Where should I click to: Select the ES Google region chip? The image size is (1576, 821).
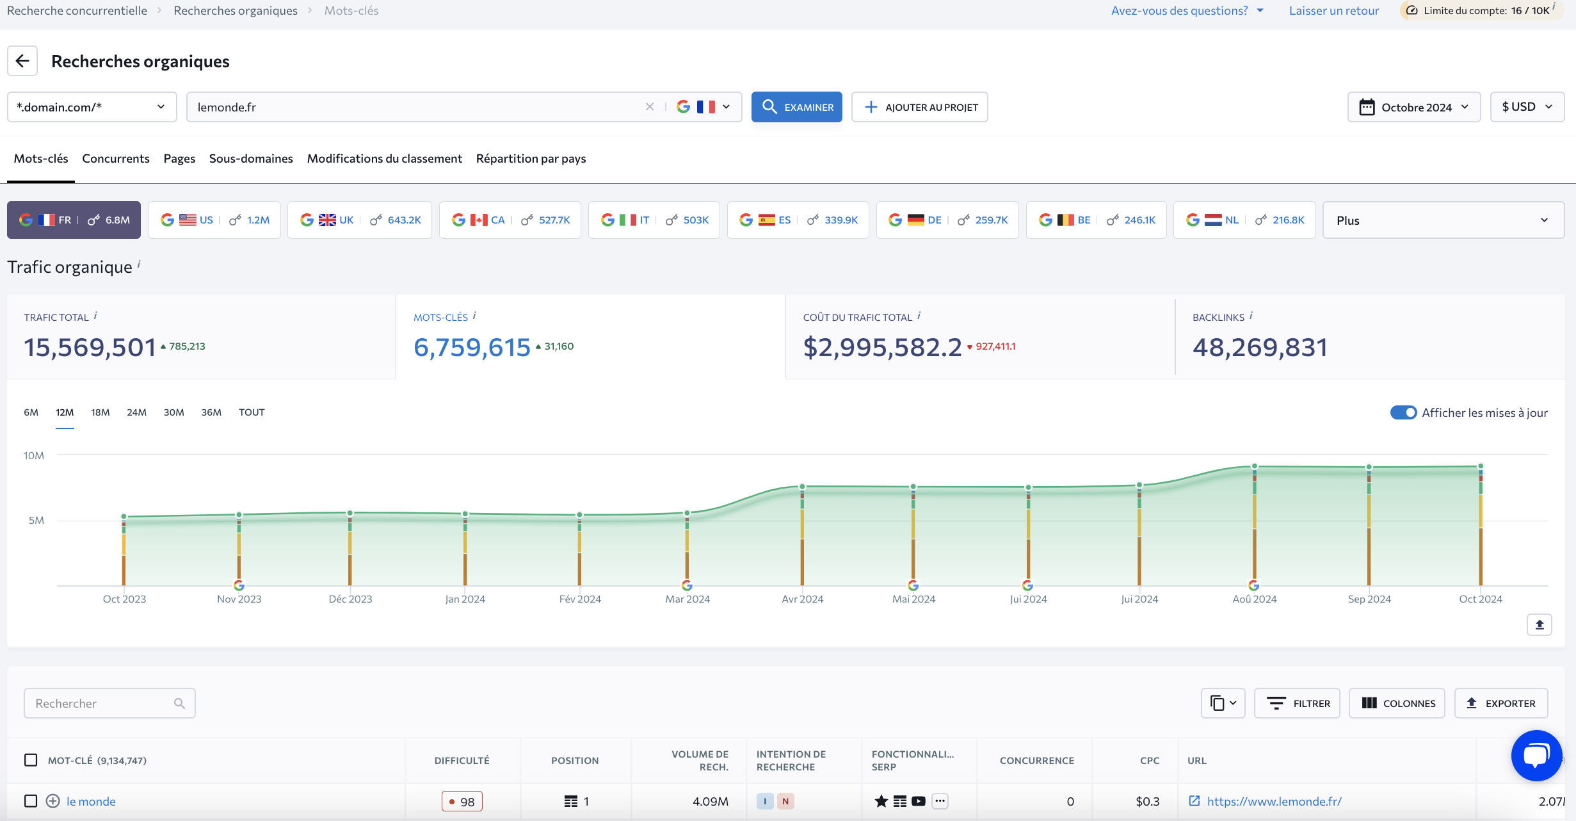(798, 220)
